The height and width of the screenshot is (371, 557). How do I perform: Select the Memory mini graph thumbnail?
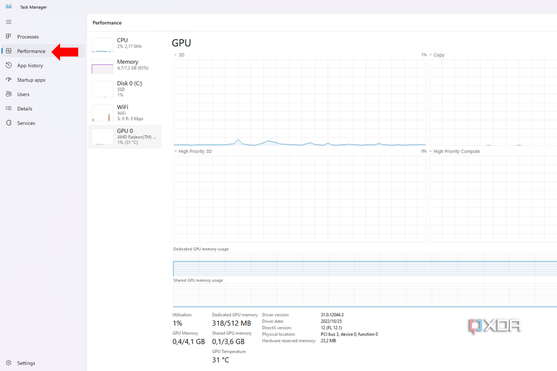(x=102, y=67)
